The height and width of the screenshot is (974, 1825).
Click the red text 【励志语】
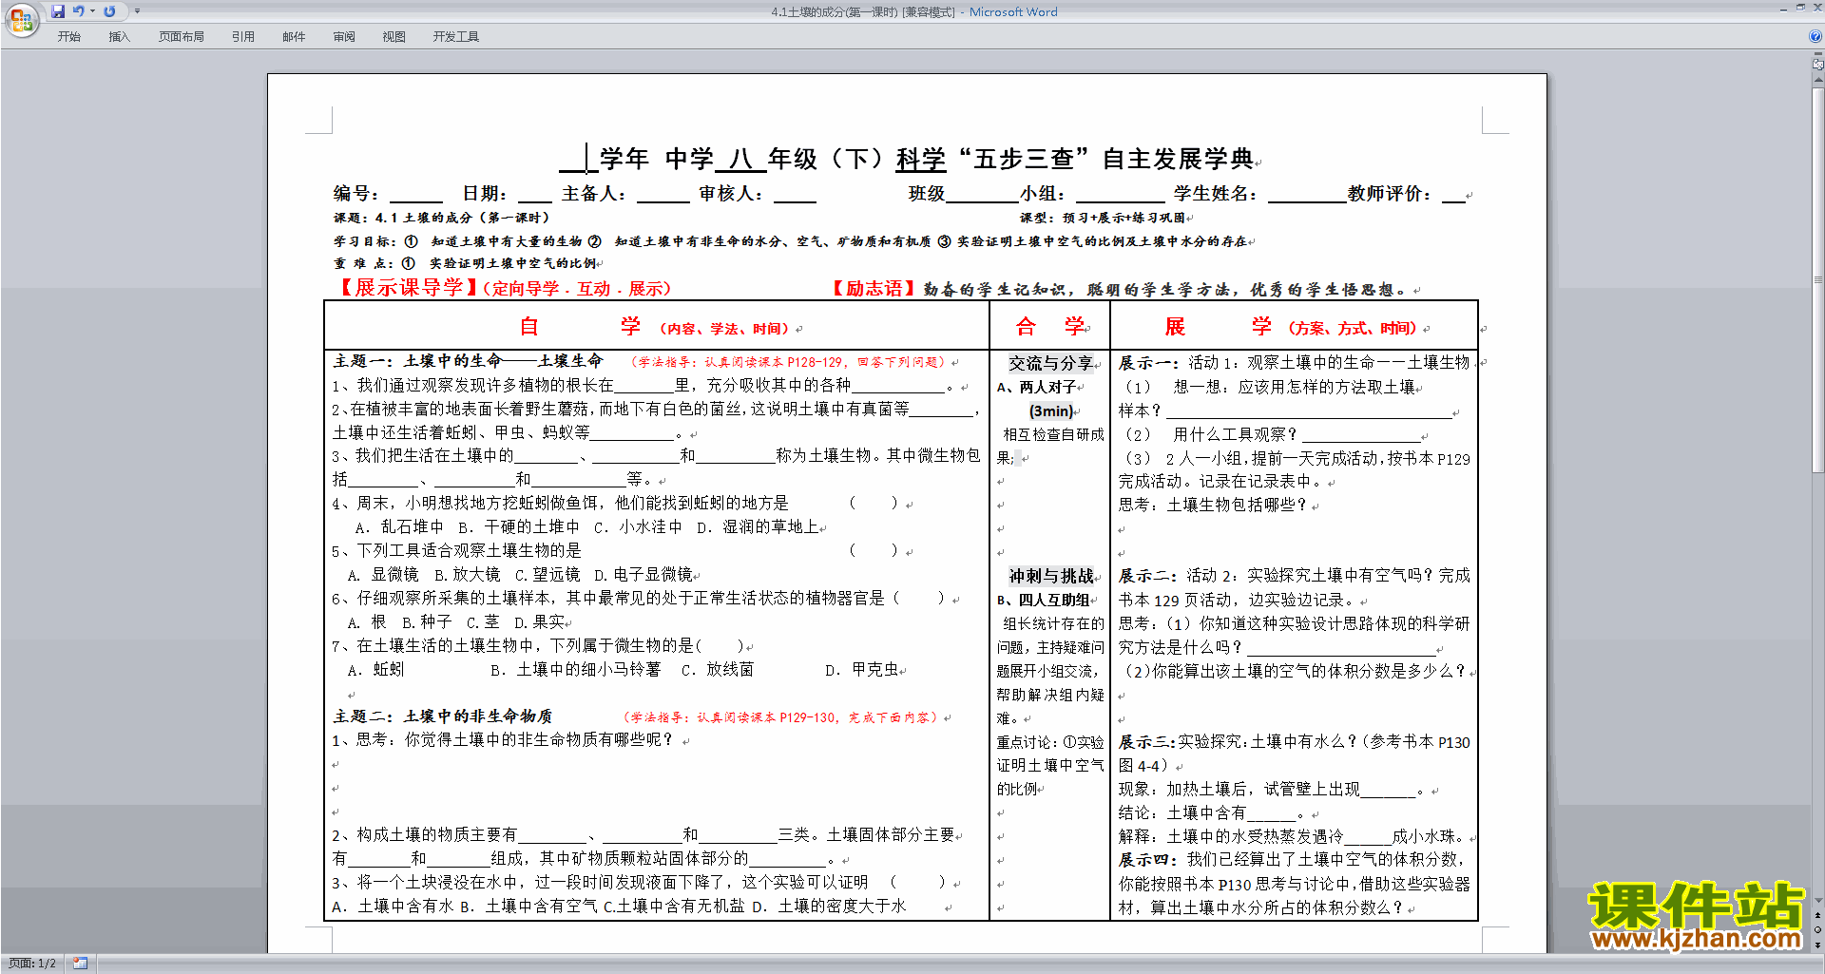click(x=873, y=289)
